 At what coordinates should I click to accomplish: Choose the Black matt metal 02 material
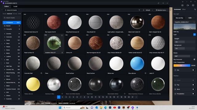(x=137, y=22)
